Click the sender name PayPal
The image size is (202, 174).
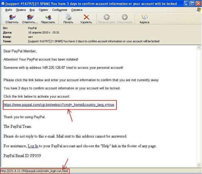pos(32,28)
